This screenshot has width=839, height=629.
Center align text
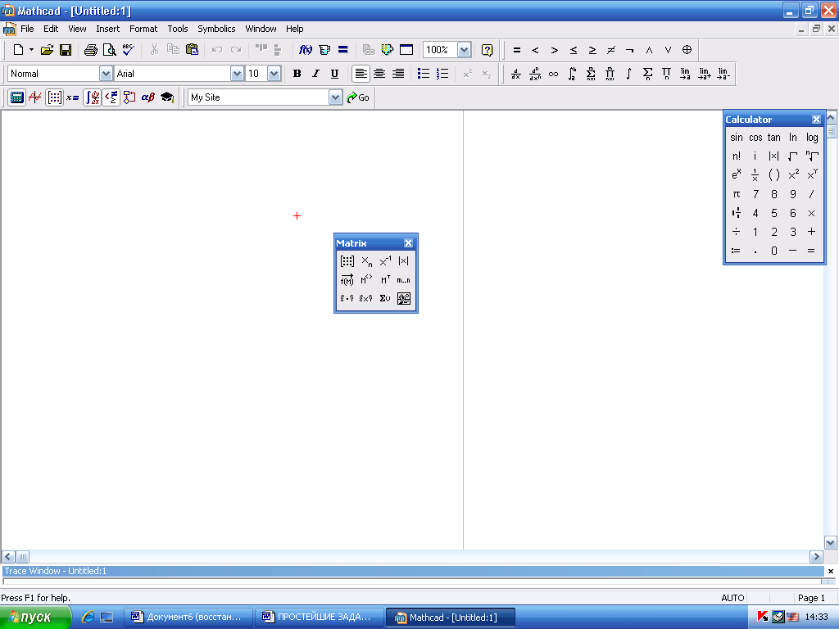point(379,73)
